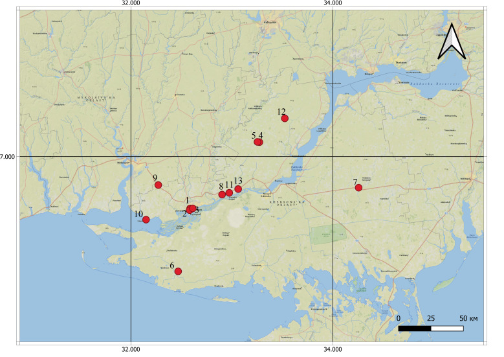This screenshot has width=504, height=357.
Task: Click the bottom 34.000 longitude label
Action: coord(333,351)
